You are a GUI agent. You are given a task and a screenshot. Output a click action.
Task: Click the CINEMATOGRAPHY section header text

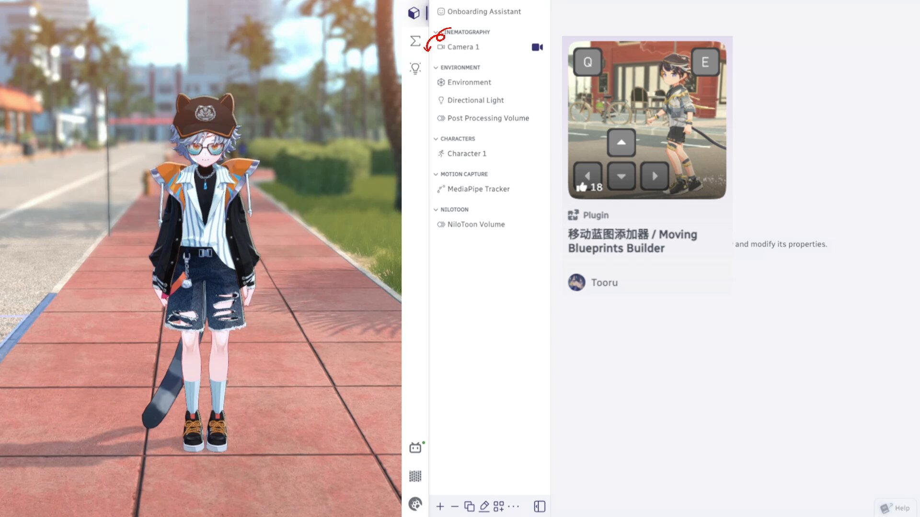tap(465, 32)
